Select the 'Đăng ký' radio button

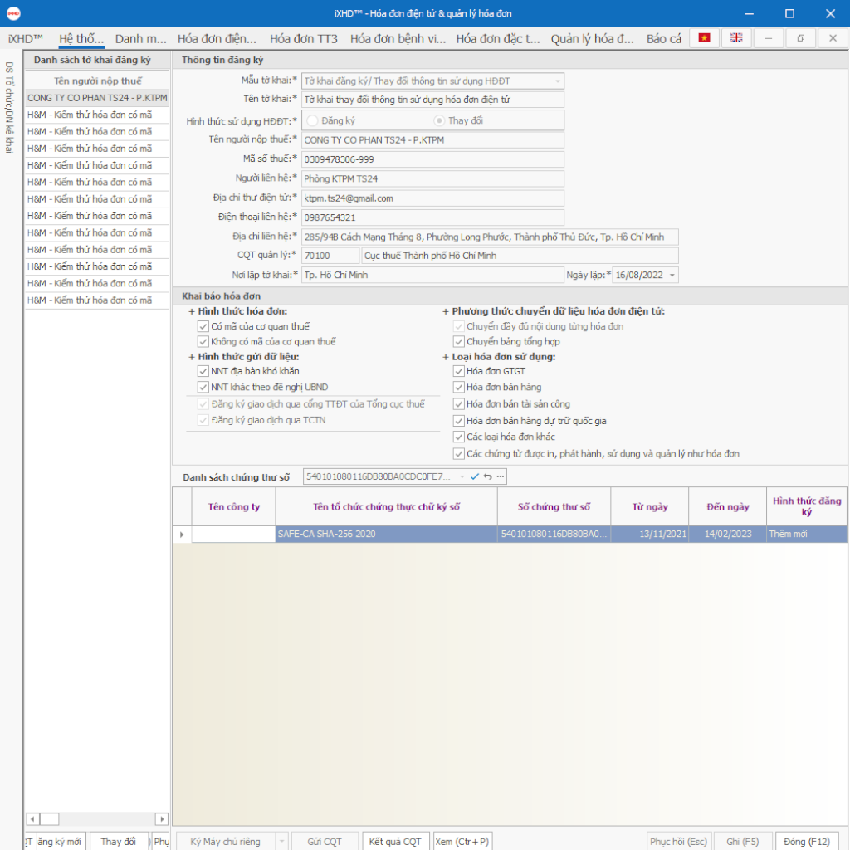[x=312, y=121]
